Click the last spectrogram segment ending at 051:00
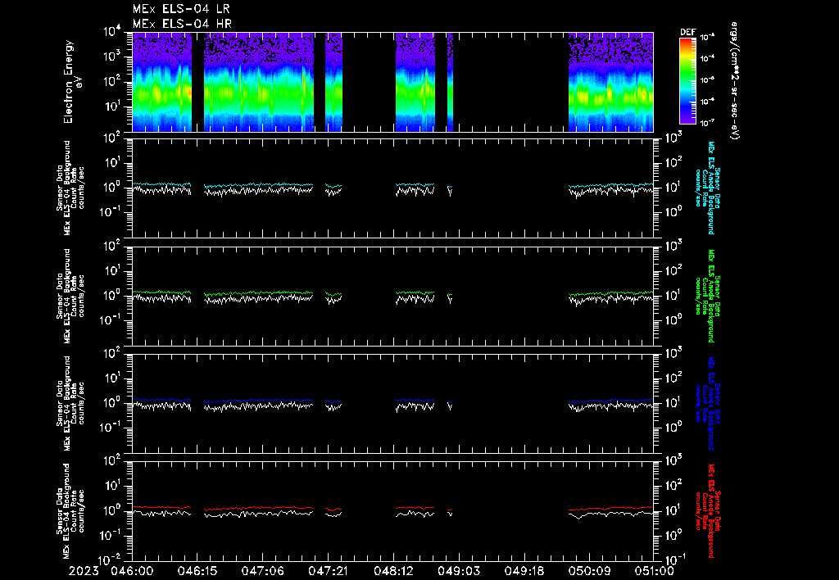 (x=610, y=82)
